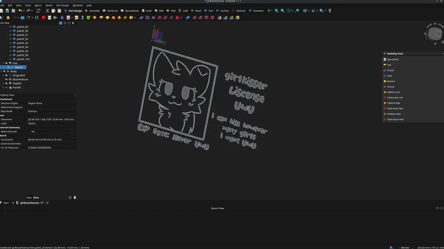Toggle visibility eye of path0_89
The width and height of the screenshot is (444, 249).
click(x=10, y=27)
